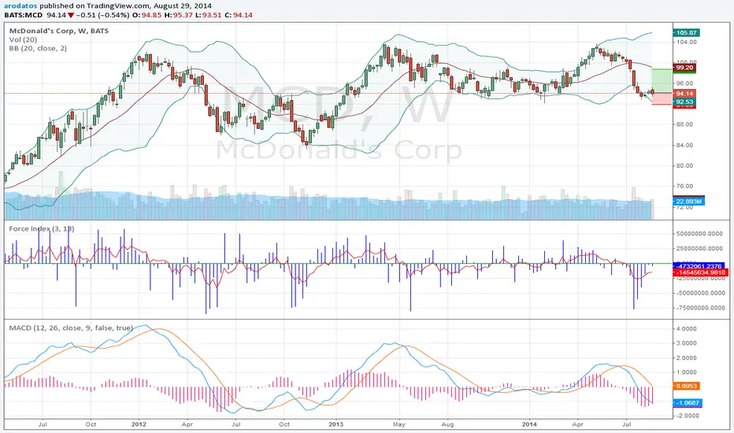Screen dimensions: 734x433
Task: Click the 4.0000 MACD axis label
Action: click(687, 329)
